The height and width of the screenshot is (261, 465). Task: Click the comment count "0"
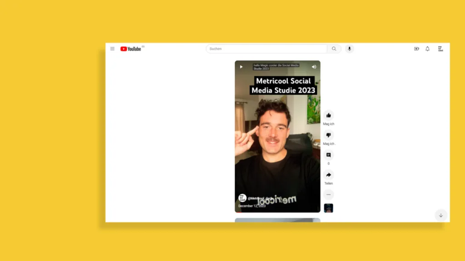329,164
